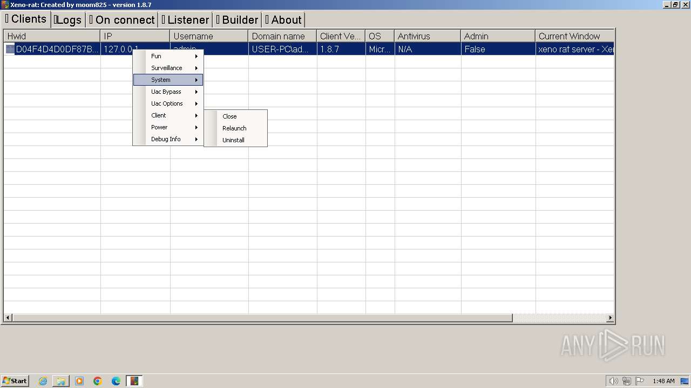Select the False admin cell

point(498,49)
